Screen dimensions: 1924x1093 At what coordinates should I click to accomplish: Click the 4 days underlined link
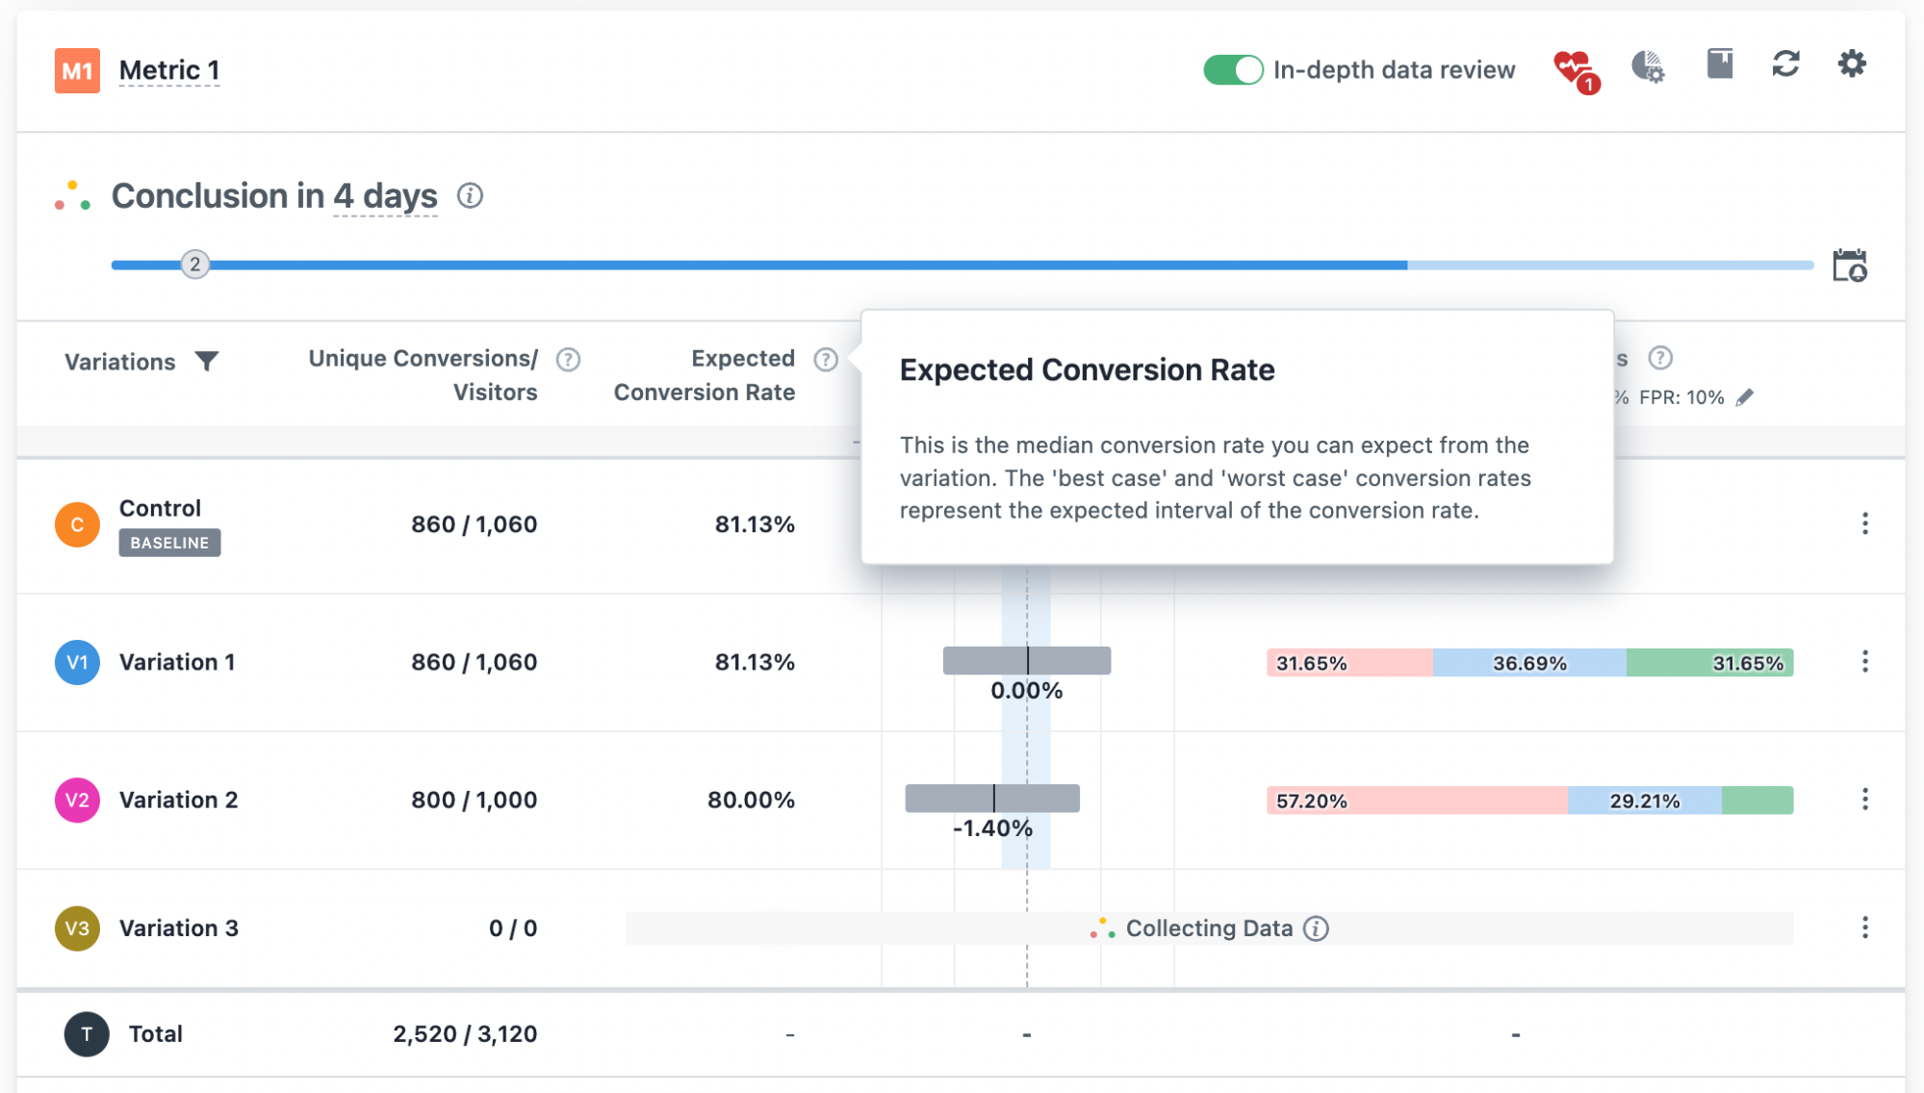tap(385, 196)
